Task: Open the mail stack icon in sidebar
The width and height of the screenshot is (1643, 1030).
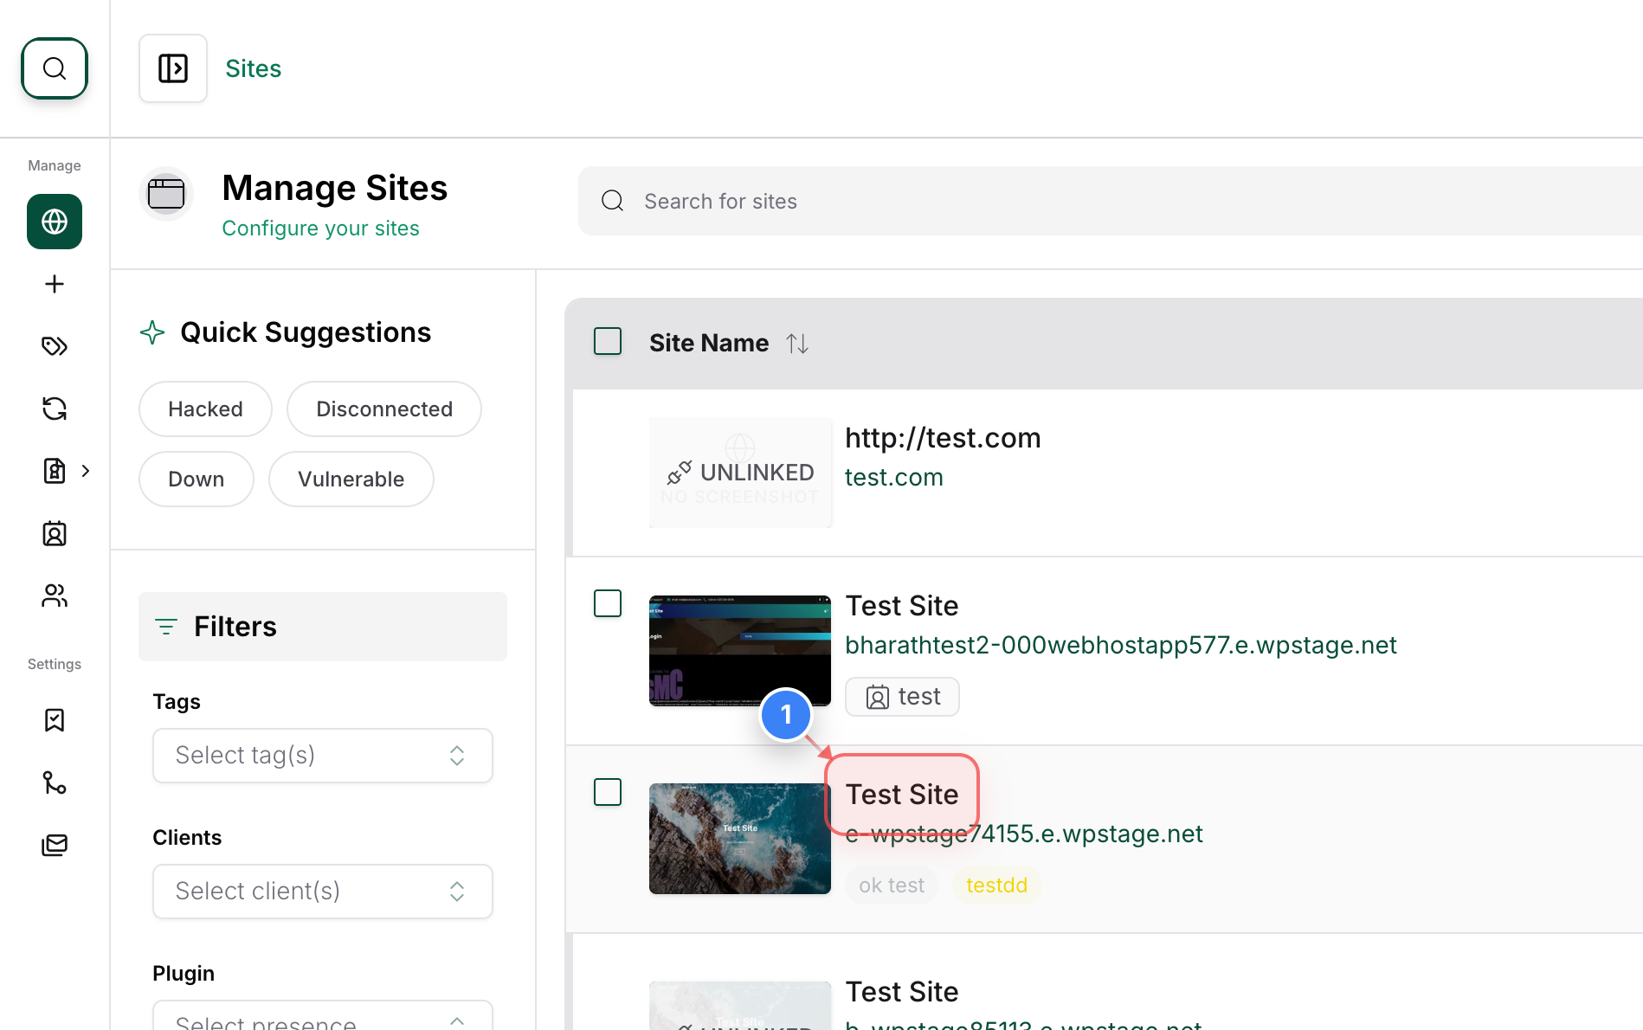Action: (x=55, y=845)
